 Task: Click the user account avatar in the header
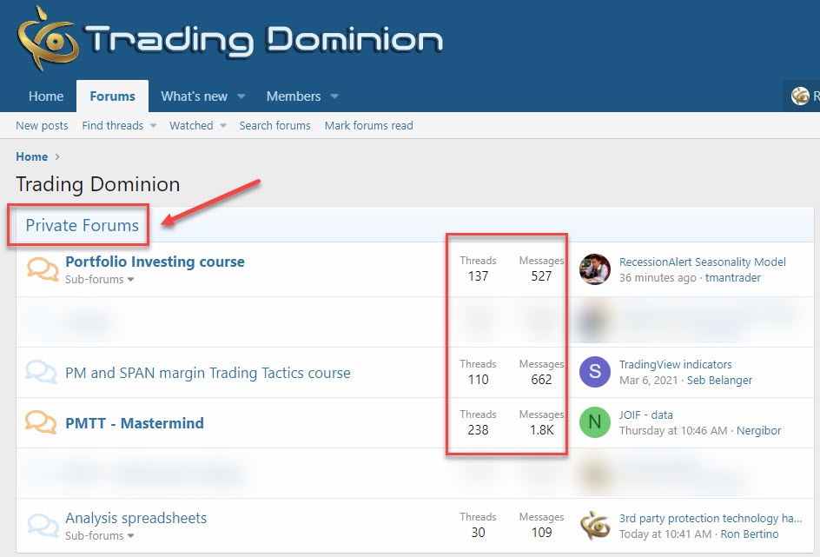point(800,96)
